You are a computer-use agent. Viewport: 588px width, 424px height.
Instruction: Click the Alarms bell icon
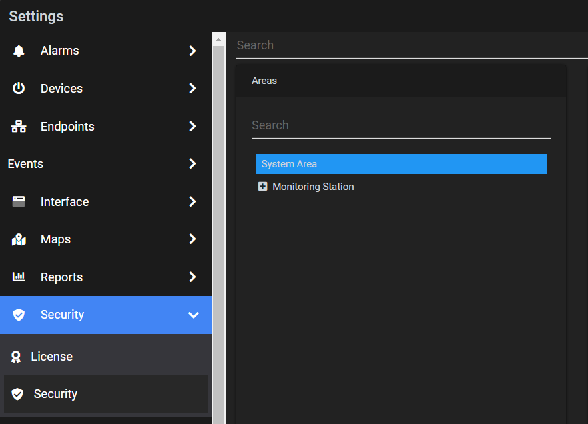coord(19,51)
